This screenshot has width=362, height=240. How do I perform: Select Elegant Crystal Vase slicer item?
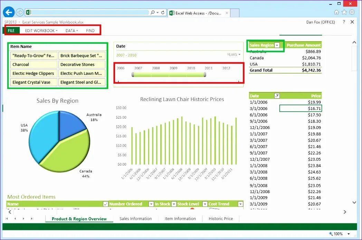tap(34, 82)
